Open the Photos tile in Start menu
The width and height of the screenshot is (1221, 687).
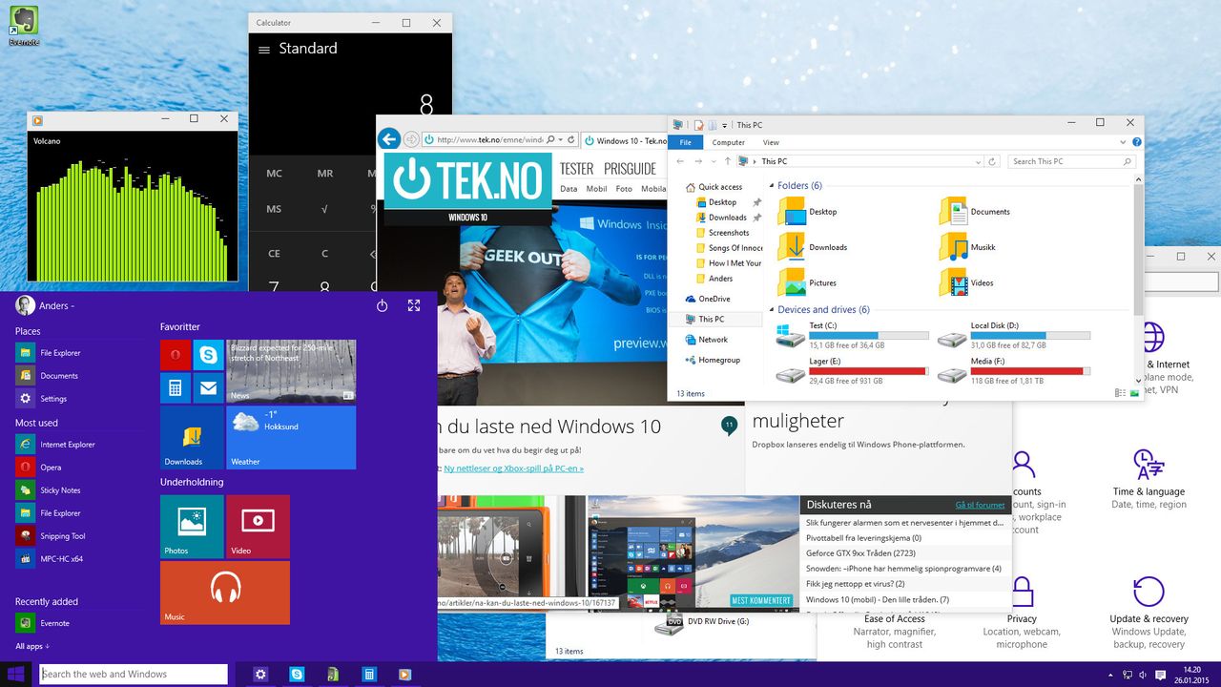coord(192,527)
